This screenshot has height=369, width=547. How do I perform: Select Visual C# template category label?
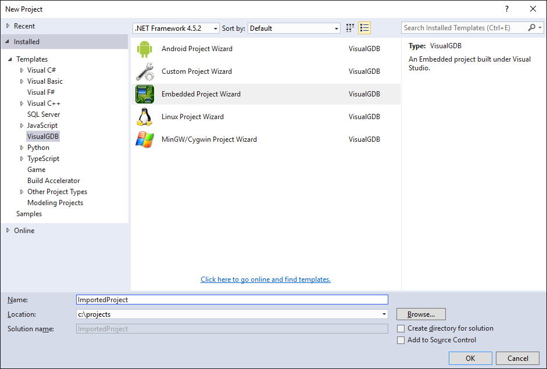(41, 70)
